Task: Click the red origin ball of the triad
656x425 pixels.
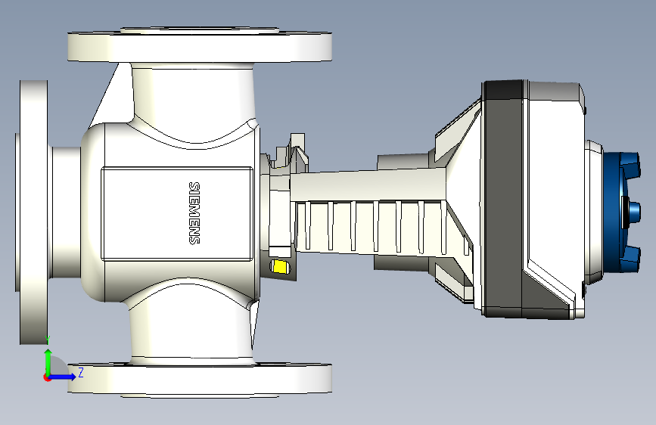Action: (47, 377)
